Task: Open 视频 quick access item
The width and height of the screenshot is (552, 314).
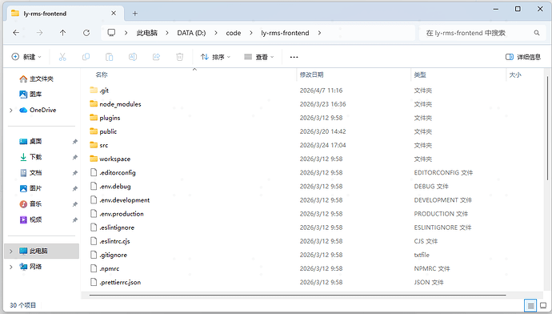Action: click(x=30, y=219)
